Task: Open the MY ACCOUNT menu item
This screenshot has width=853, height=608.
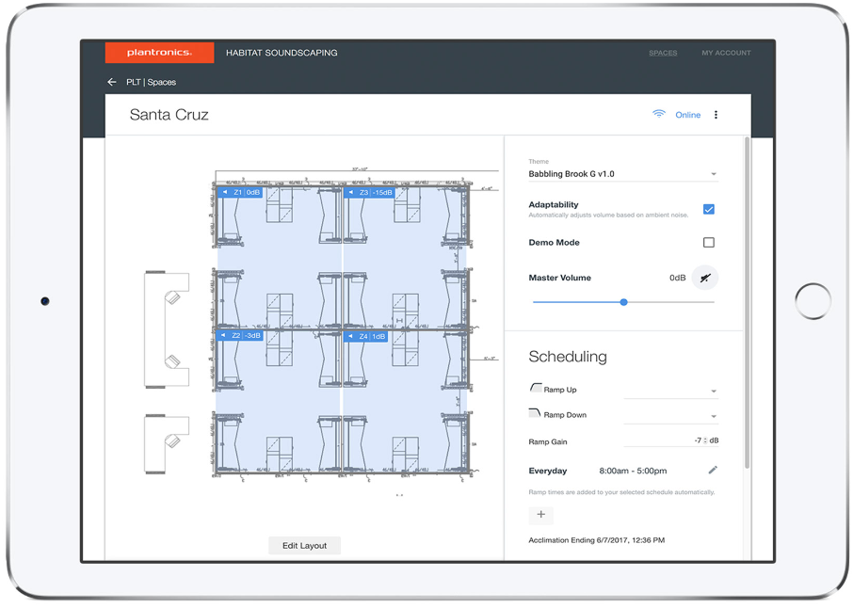Action: pyautogui.click(x=726, y=53)
